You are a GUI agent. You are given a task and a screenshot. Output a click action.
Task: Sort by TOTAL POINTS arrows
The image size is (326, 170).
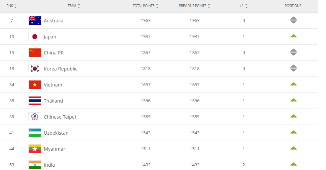coord(157,6)
